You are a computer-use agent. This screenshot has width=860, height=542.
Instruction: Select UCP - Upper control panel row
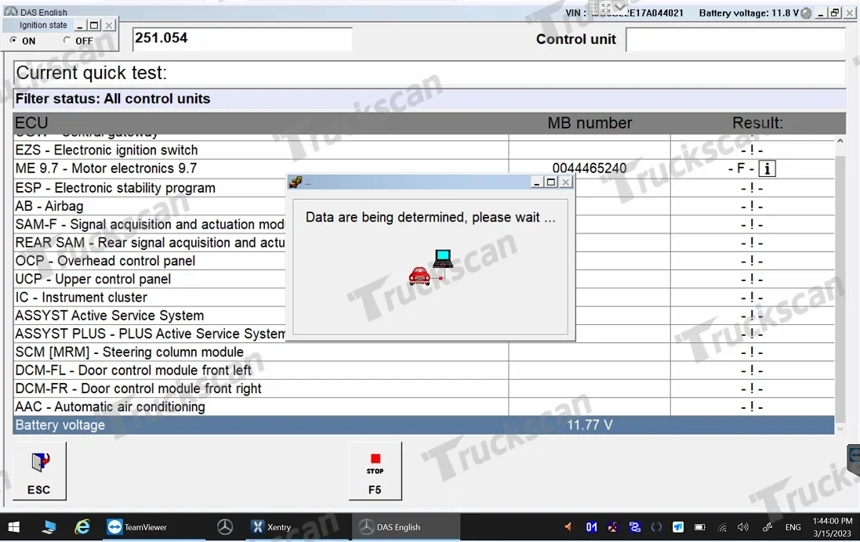pyautogui.click(x=423, y=279)
